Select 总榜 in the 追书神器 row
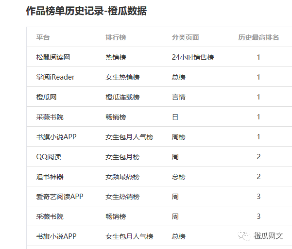Viewport: 292px width, 249px height. (x=179, y=177)
